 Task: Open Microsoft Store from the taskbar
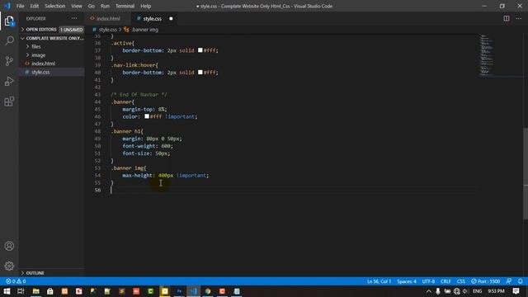click(x=49, y=291)
